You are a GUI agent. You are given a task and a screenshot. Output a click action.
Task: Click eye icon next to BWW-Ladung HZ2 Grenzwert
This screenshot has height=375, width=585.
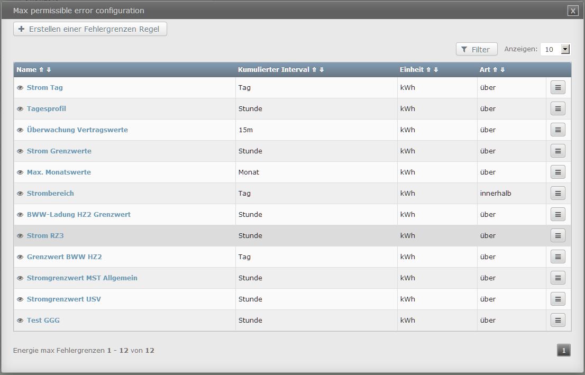coord(20,215)
